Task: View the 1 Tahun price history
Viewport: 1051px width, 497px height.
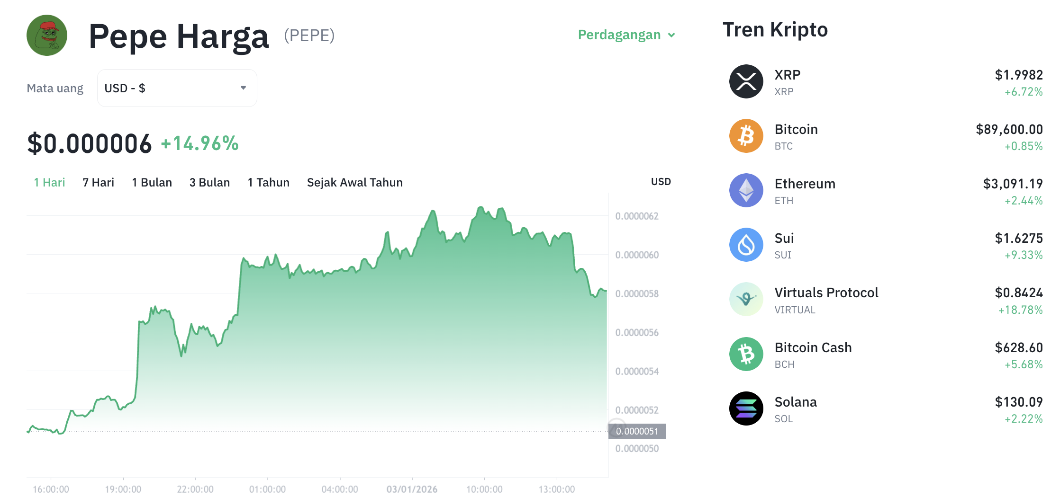Action: [268, 182]
